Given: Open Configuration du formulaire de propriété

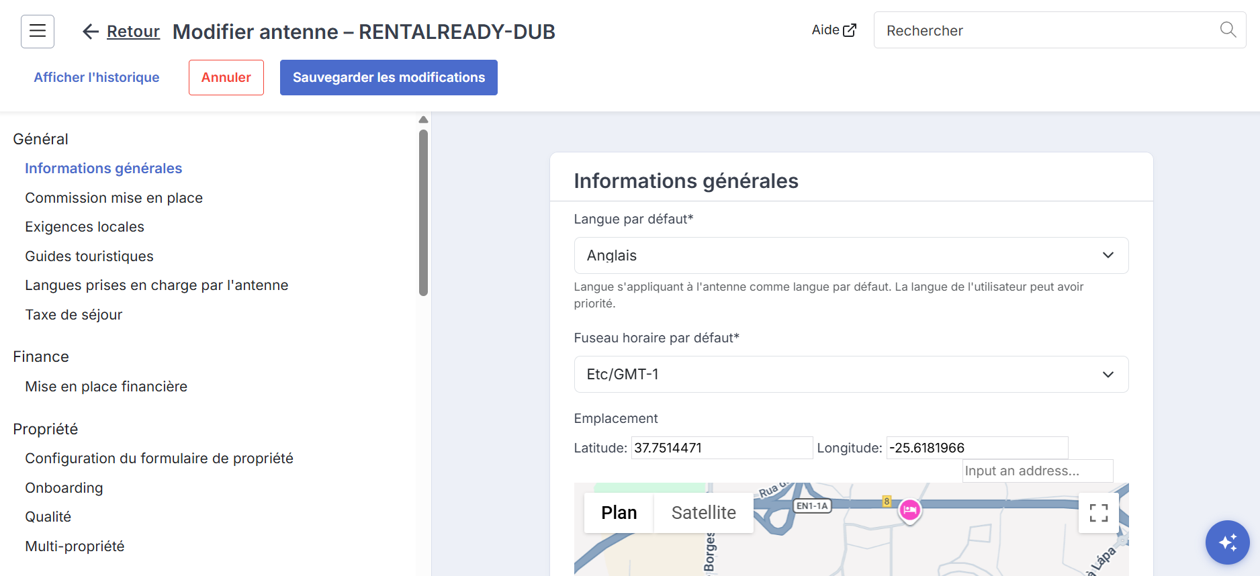Looking at the screenshot, I should click(x=159, y=459).
